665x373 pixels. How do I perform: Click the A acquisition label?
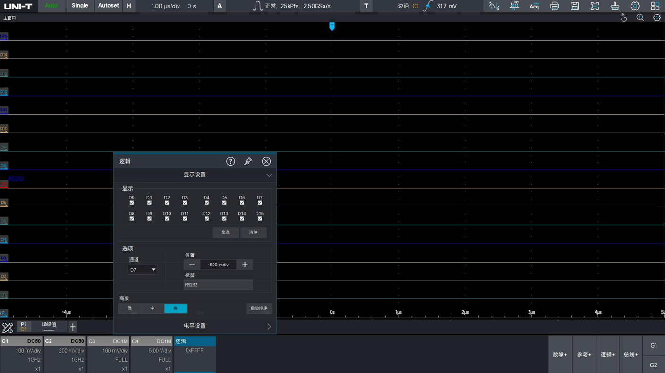coord(220,6)
